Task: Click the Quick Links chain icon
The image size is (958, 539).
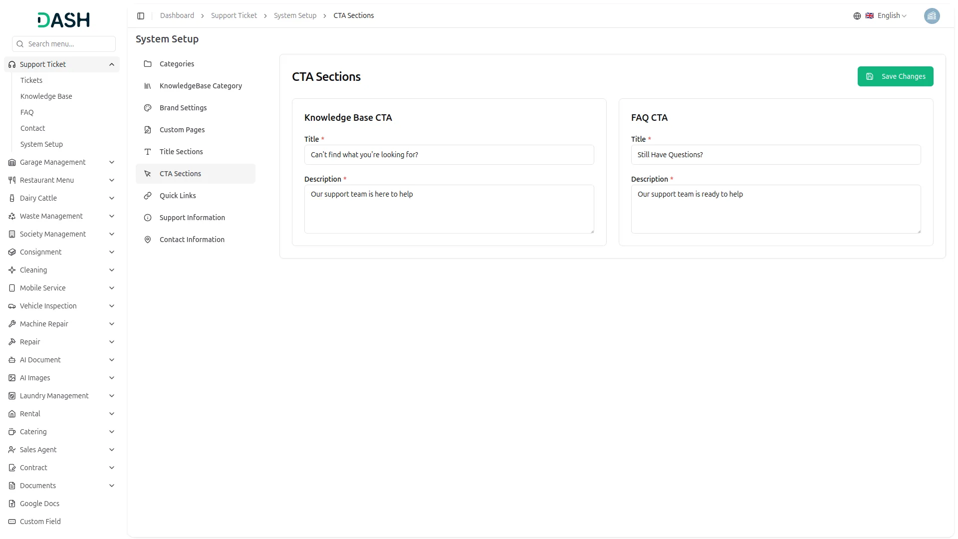Action: coord(148,196)
